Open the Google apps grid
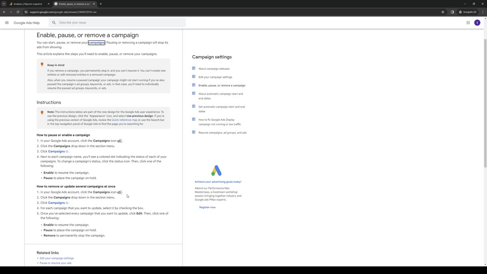Screen dimensions: 487x274 [x=468, y=22]
